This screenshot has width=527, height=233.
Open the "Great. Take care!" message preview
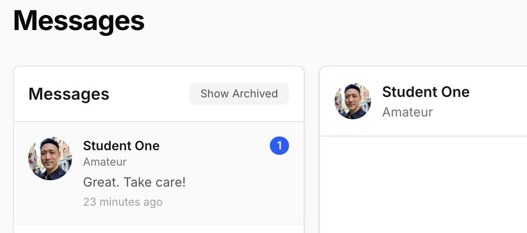[134, 182]
